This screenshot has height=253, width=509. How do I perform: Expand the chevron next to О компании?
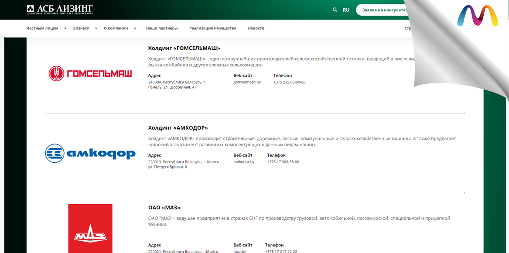click(x=135, y=28)
